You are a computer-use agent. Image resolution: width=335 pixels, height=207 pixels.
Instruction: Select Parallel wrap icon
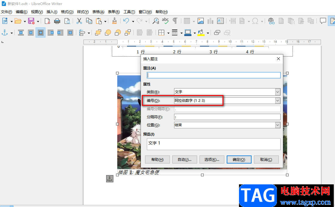point(31,33)
